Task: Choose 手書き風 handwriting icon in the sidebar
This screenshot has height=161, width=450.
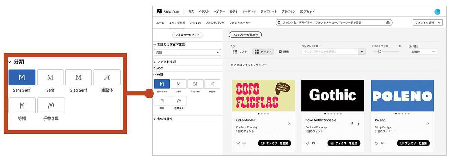Action: 178,100
